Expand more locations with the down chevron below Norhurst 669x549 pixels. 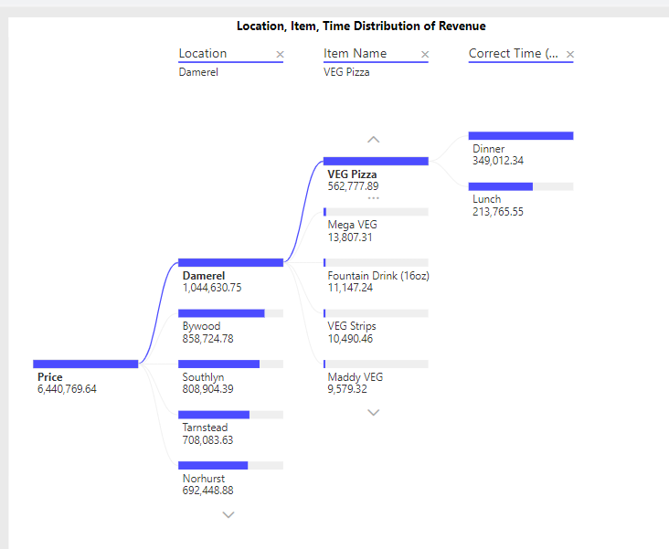[x=228, y=515]
